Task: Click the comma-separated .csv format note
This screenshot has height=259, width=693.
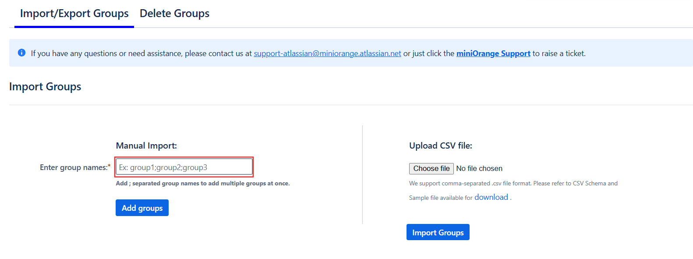Action: click(x=513, y=184)
